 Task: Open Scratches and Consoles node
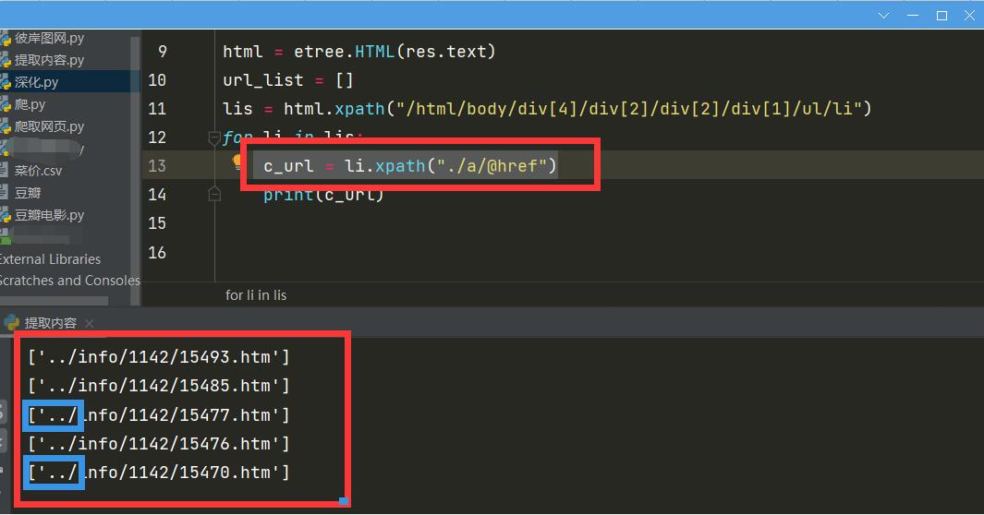point(69,281)
